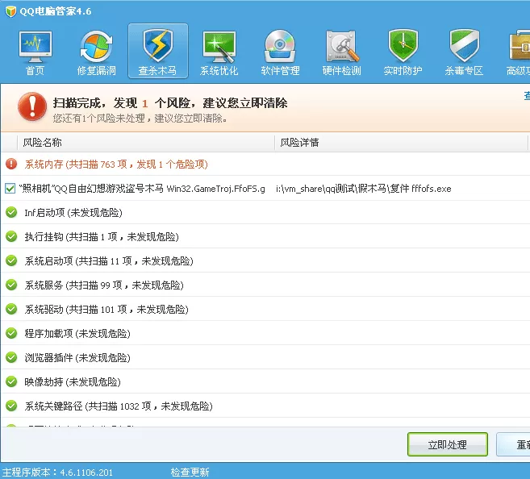Select the 系统内存 (共扫描 763 项) row
This screenshot has height=479, width=530.
pos(265,165)
